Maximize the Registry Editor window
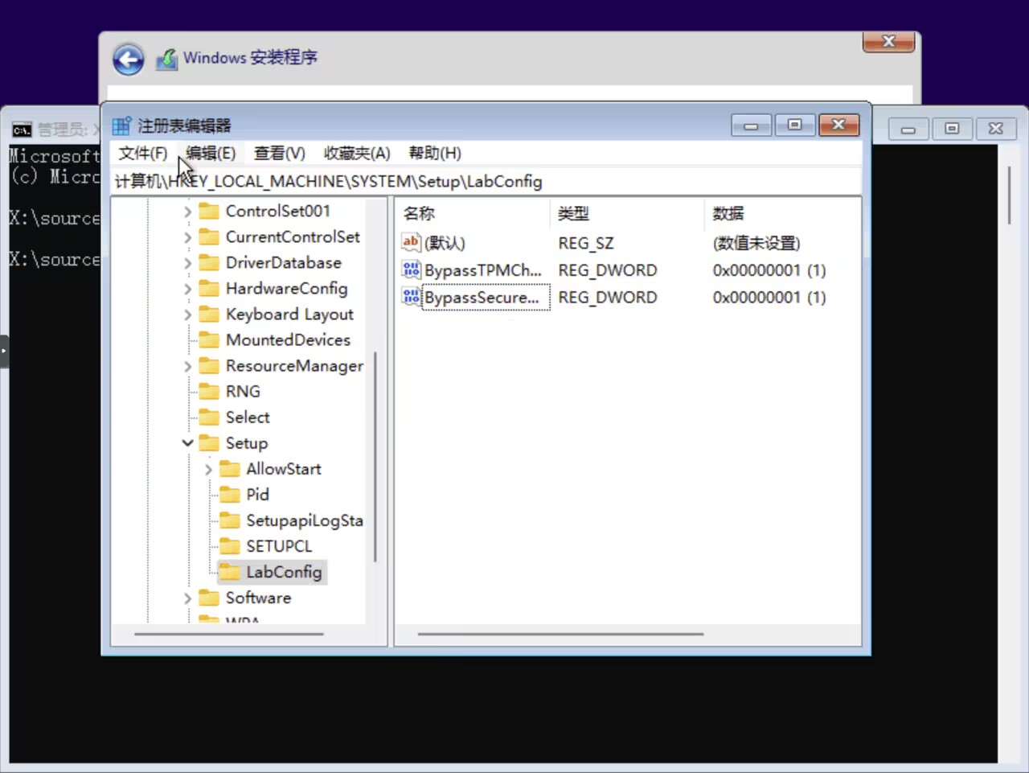 (x=794, y=125)
